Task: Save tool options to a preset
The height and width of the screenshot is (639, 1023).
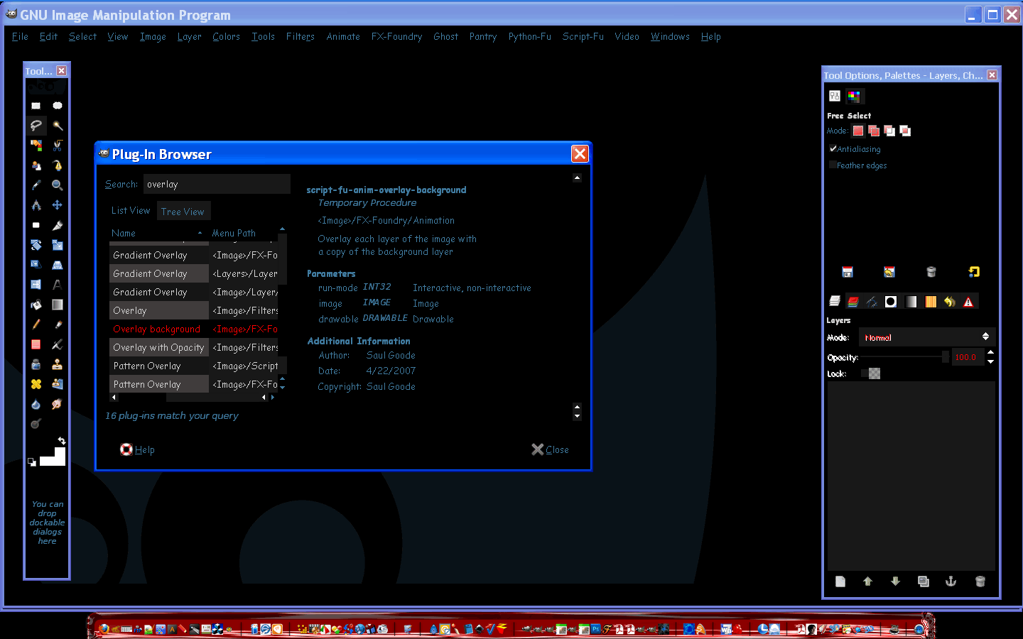Action: coord(848,272)
